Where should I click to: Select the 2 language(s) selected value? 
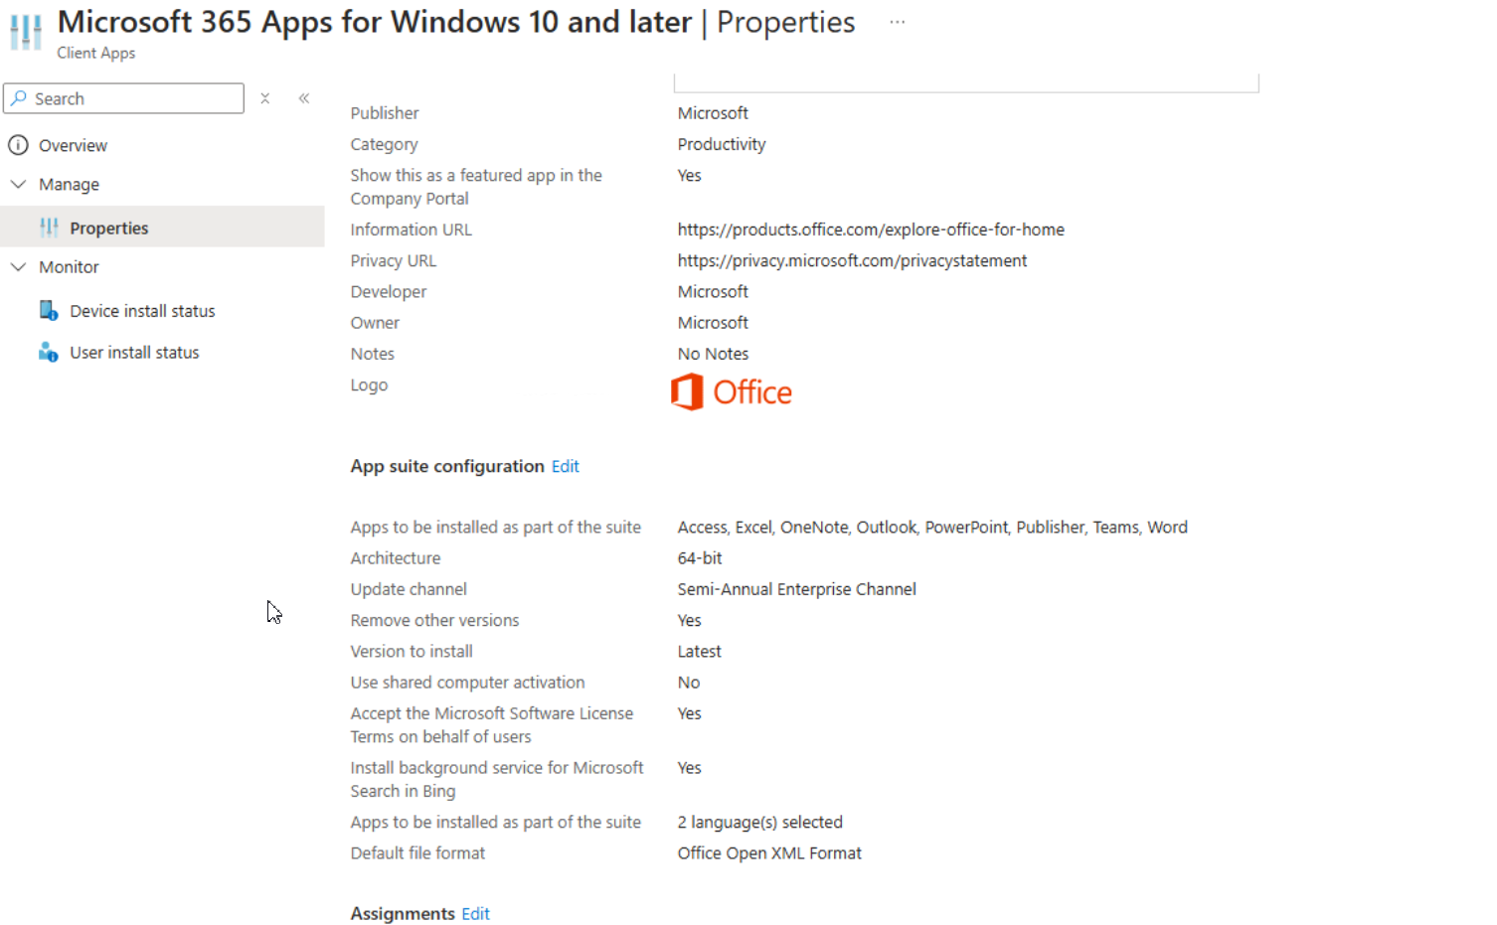[759, 822]
